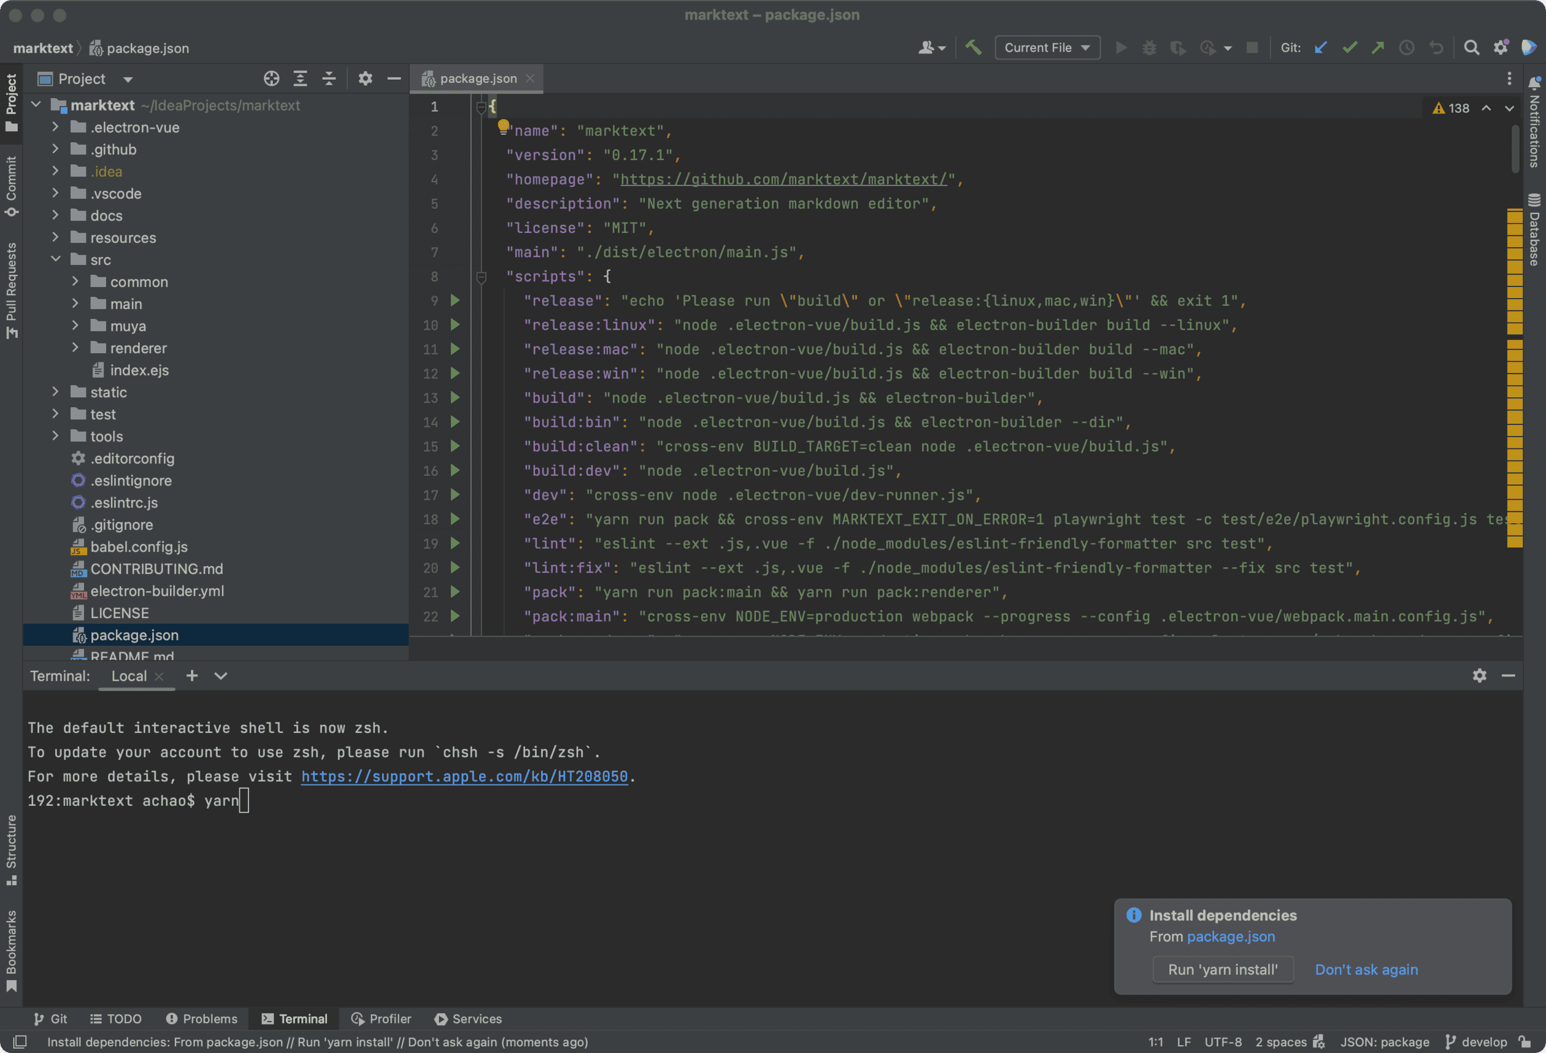
Task: Click Git commit checkmark icon
Action: (1350, 47)
